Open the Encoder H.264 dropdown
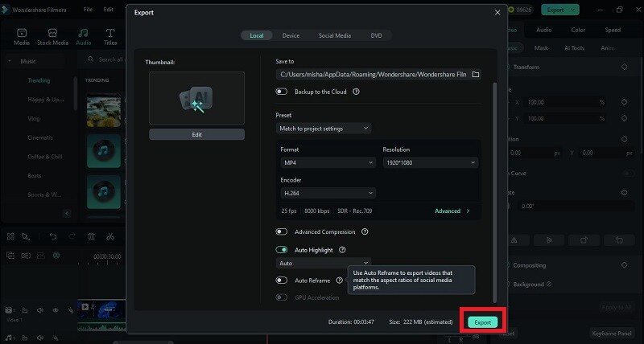The height and width of the screenshot is (344, 644). click(x=328, y=193)
